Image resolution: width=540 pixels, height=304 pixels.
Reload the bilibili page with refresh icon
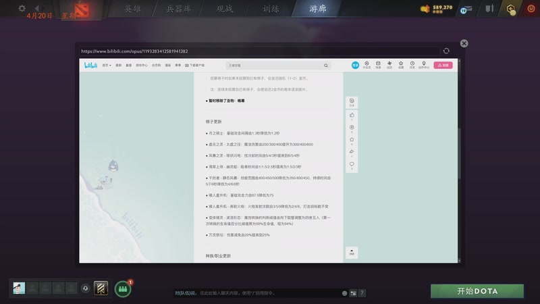point(446,51)
